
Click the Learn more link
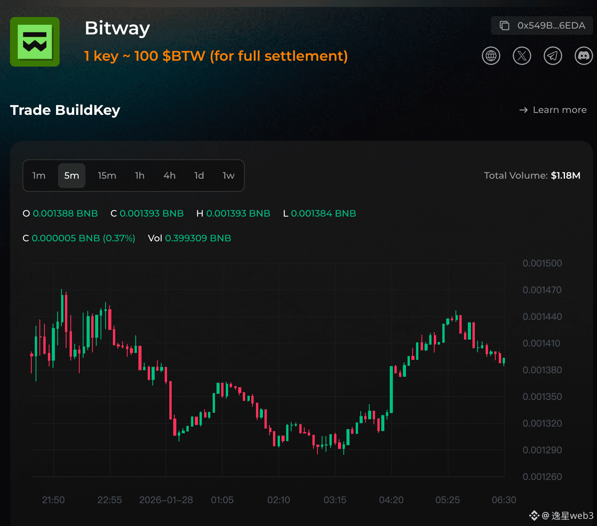point(559,110)
